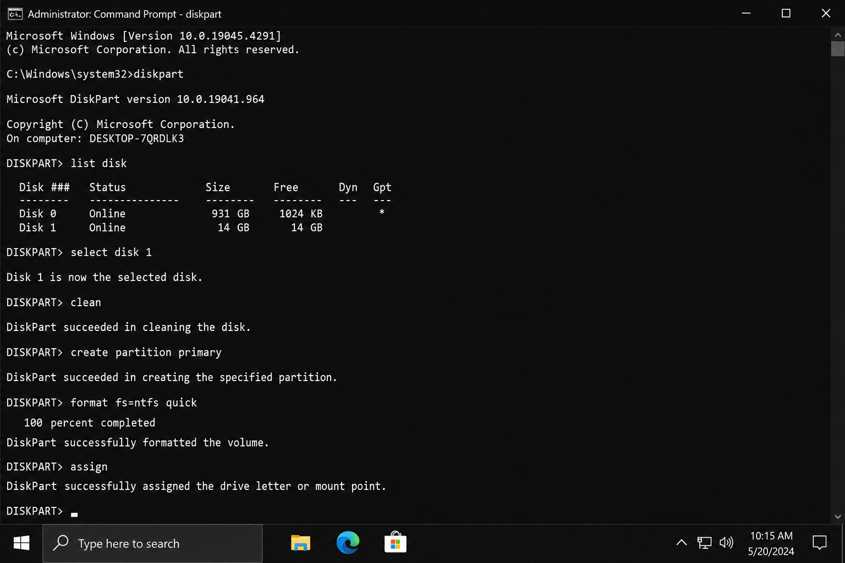Viewport: 845px width, 563px height.
Task: Click the blinking cursor at DISKPART prompt
Action: (x=74, y=515)
